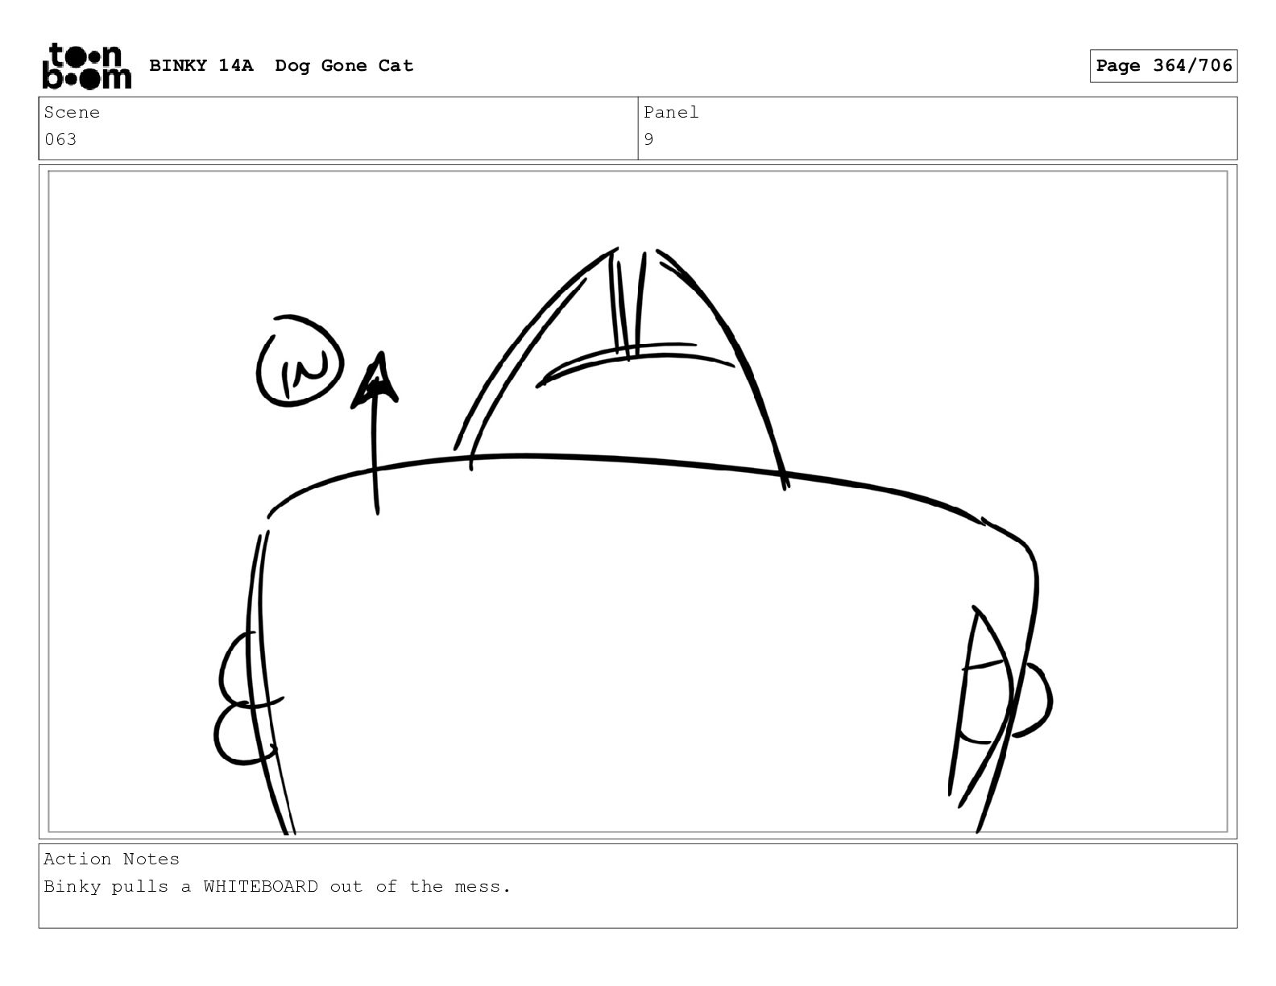Select the title text 'BINKY 14A Dog Gone Cat'
This screenshot has height=986, width=1276.
tap(281, 66)
